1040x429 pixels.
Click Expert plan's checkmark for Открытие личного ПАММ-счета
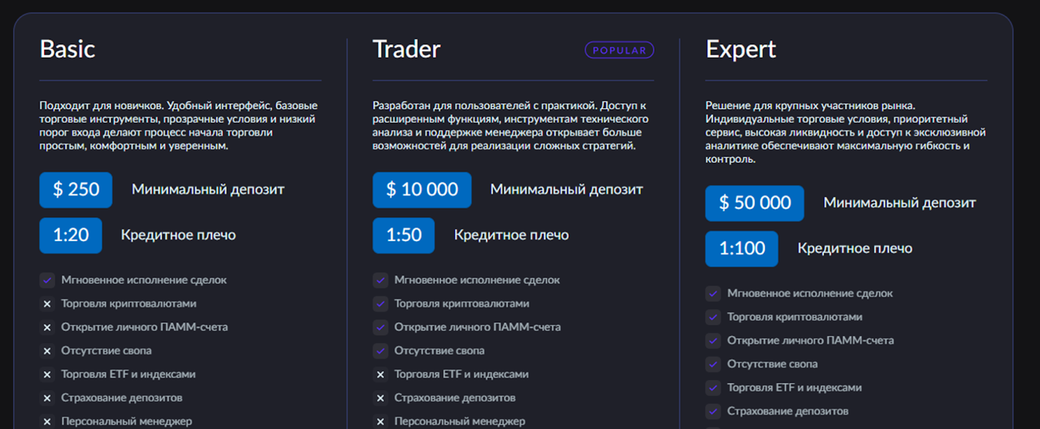click(713, 341)
